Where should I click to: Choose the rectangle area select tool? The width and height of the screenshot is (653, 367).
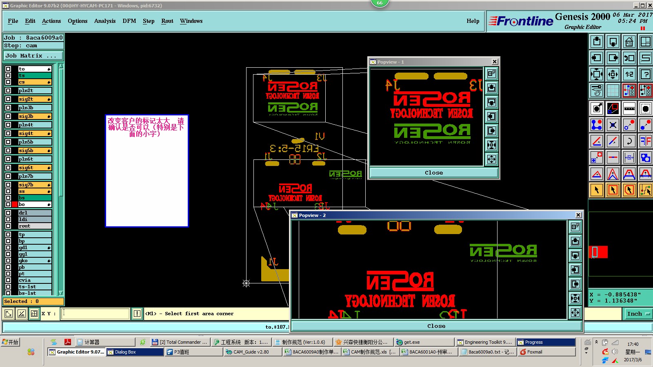pos(613,190)
